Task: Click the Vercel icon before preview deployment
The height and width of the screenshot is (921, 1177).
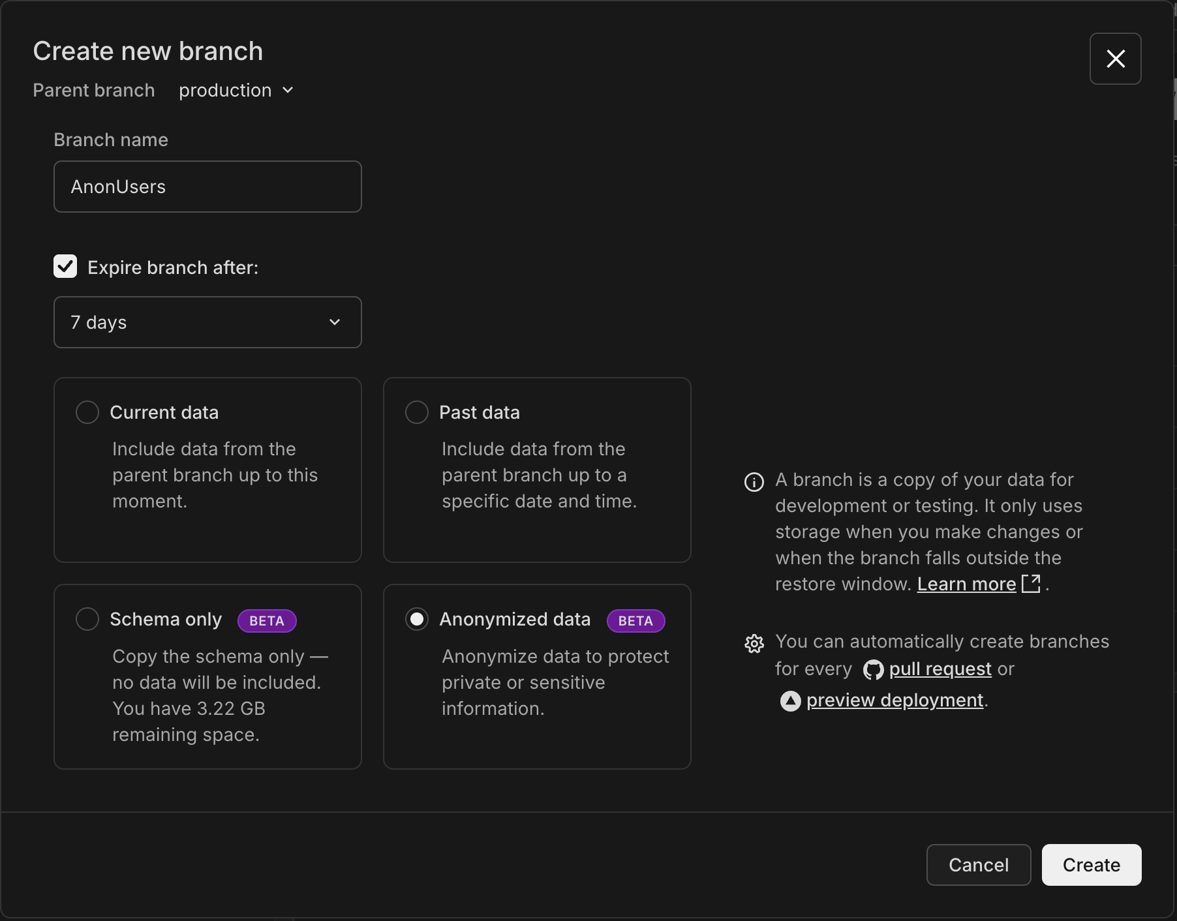Action: [x=790, y=701]
